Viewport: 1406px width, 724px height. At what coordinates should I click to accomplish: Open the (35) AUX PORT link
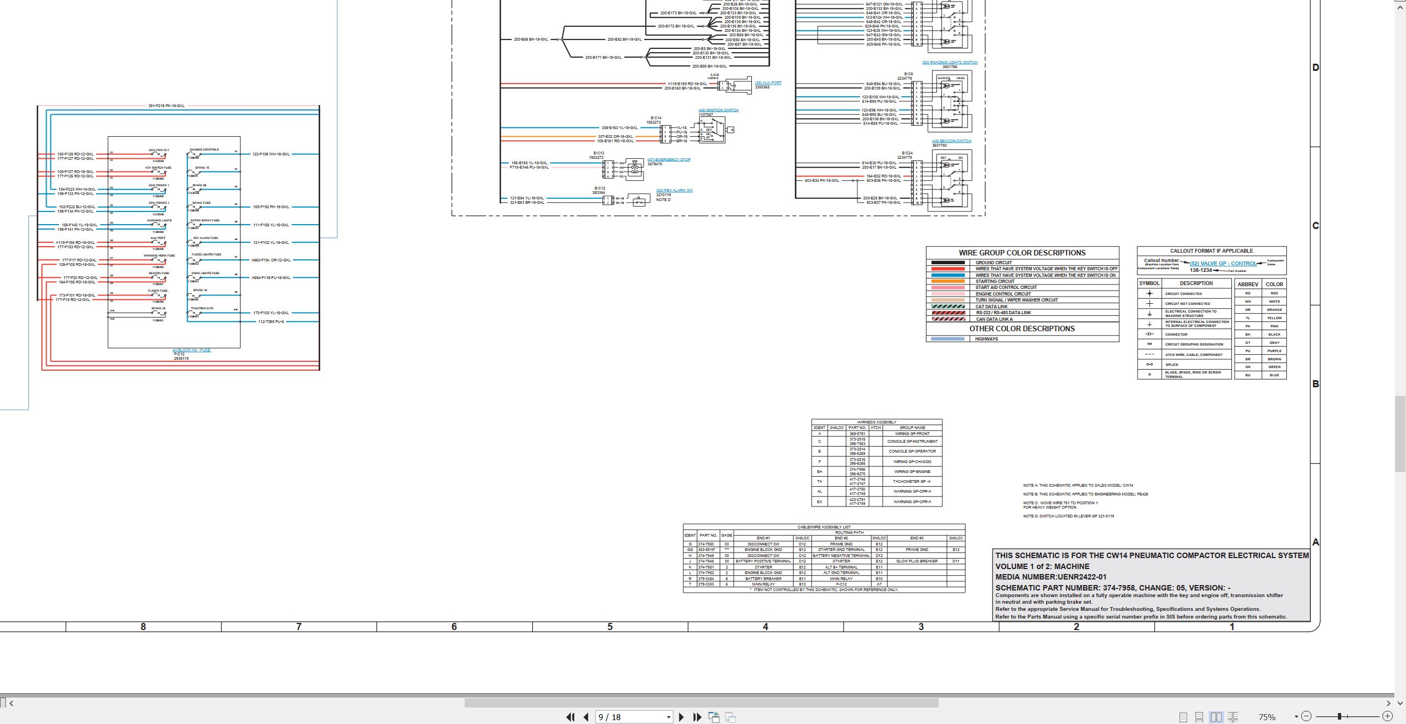(x=768, y=83)
